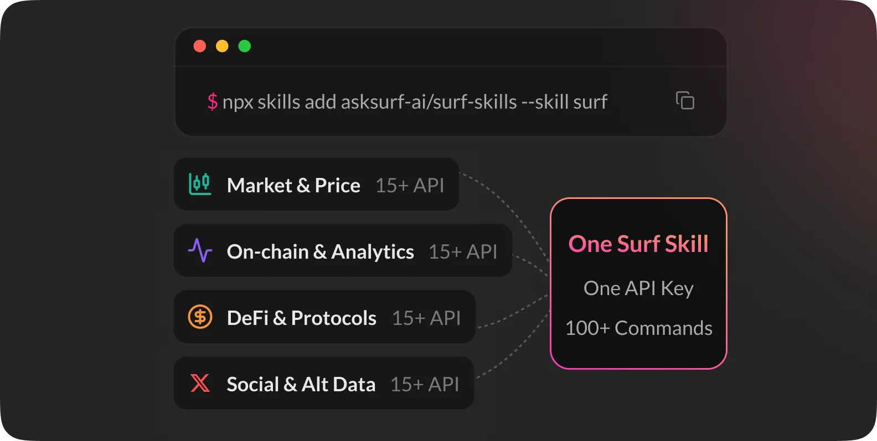Click the red X social icon
Screen dimensions: 877x441
[x=200, y=383]
